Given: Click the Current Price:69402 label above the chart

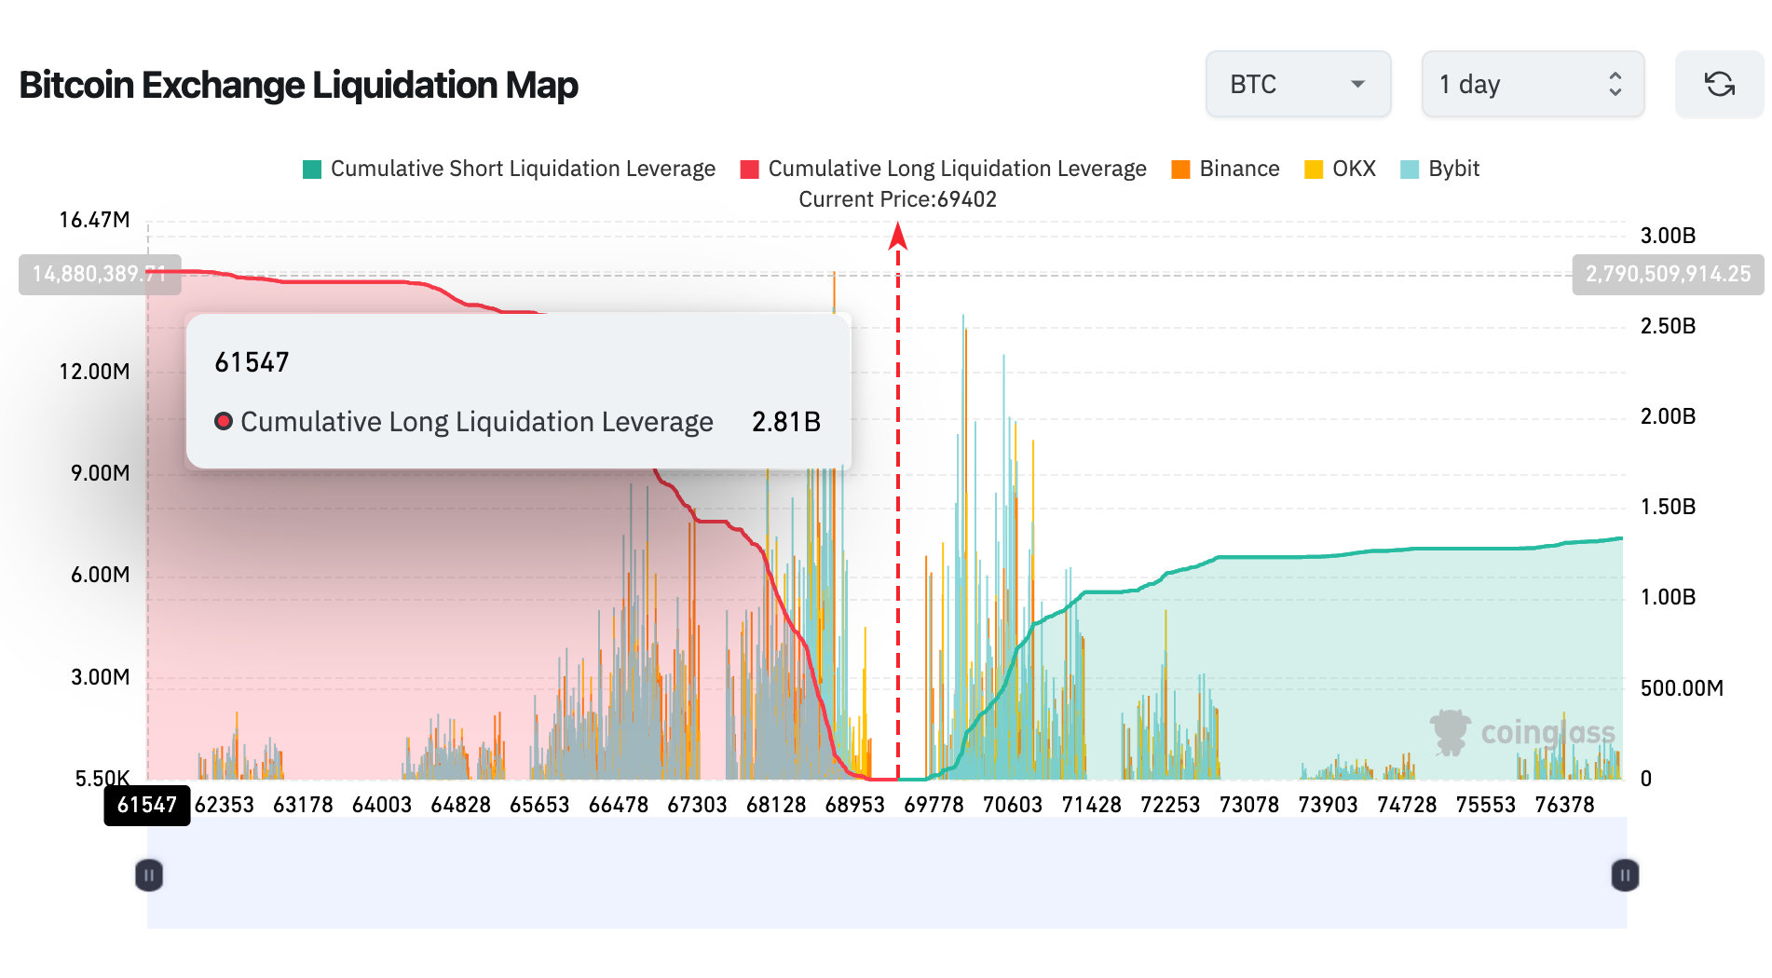Looking at the screenshot, I should click(x=897, y=198).
